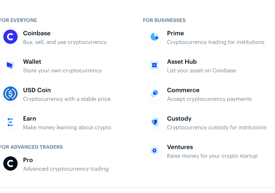Select Asset Hub title
This screenshot has height=193, width=275.
point(182,62)
